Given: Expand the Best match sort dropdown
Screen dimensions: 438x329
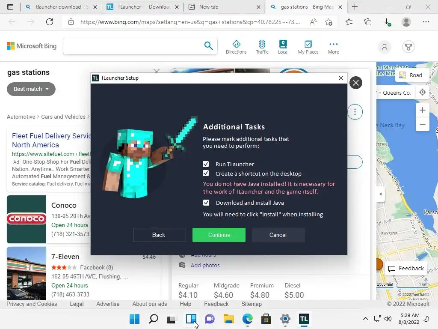Looking at the screenshot, I should (31, 89).
